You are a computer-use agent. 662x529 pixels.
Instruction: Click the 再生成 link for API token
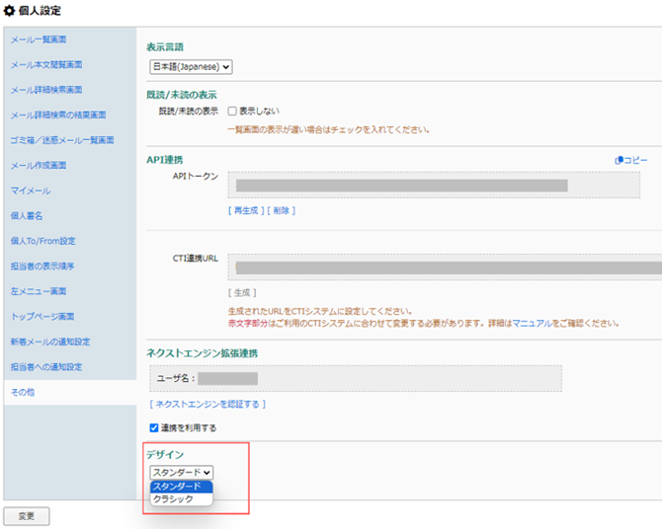244,210
